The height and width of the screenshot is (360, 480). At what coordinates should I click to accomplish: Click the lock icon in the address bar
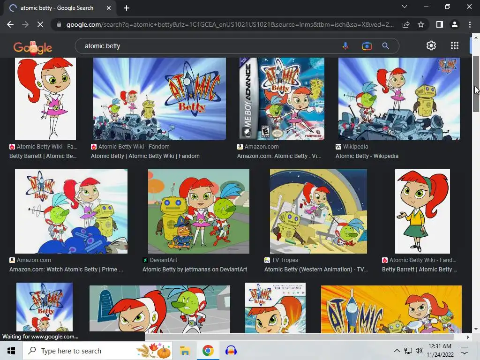59,24
